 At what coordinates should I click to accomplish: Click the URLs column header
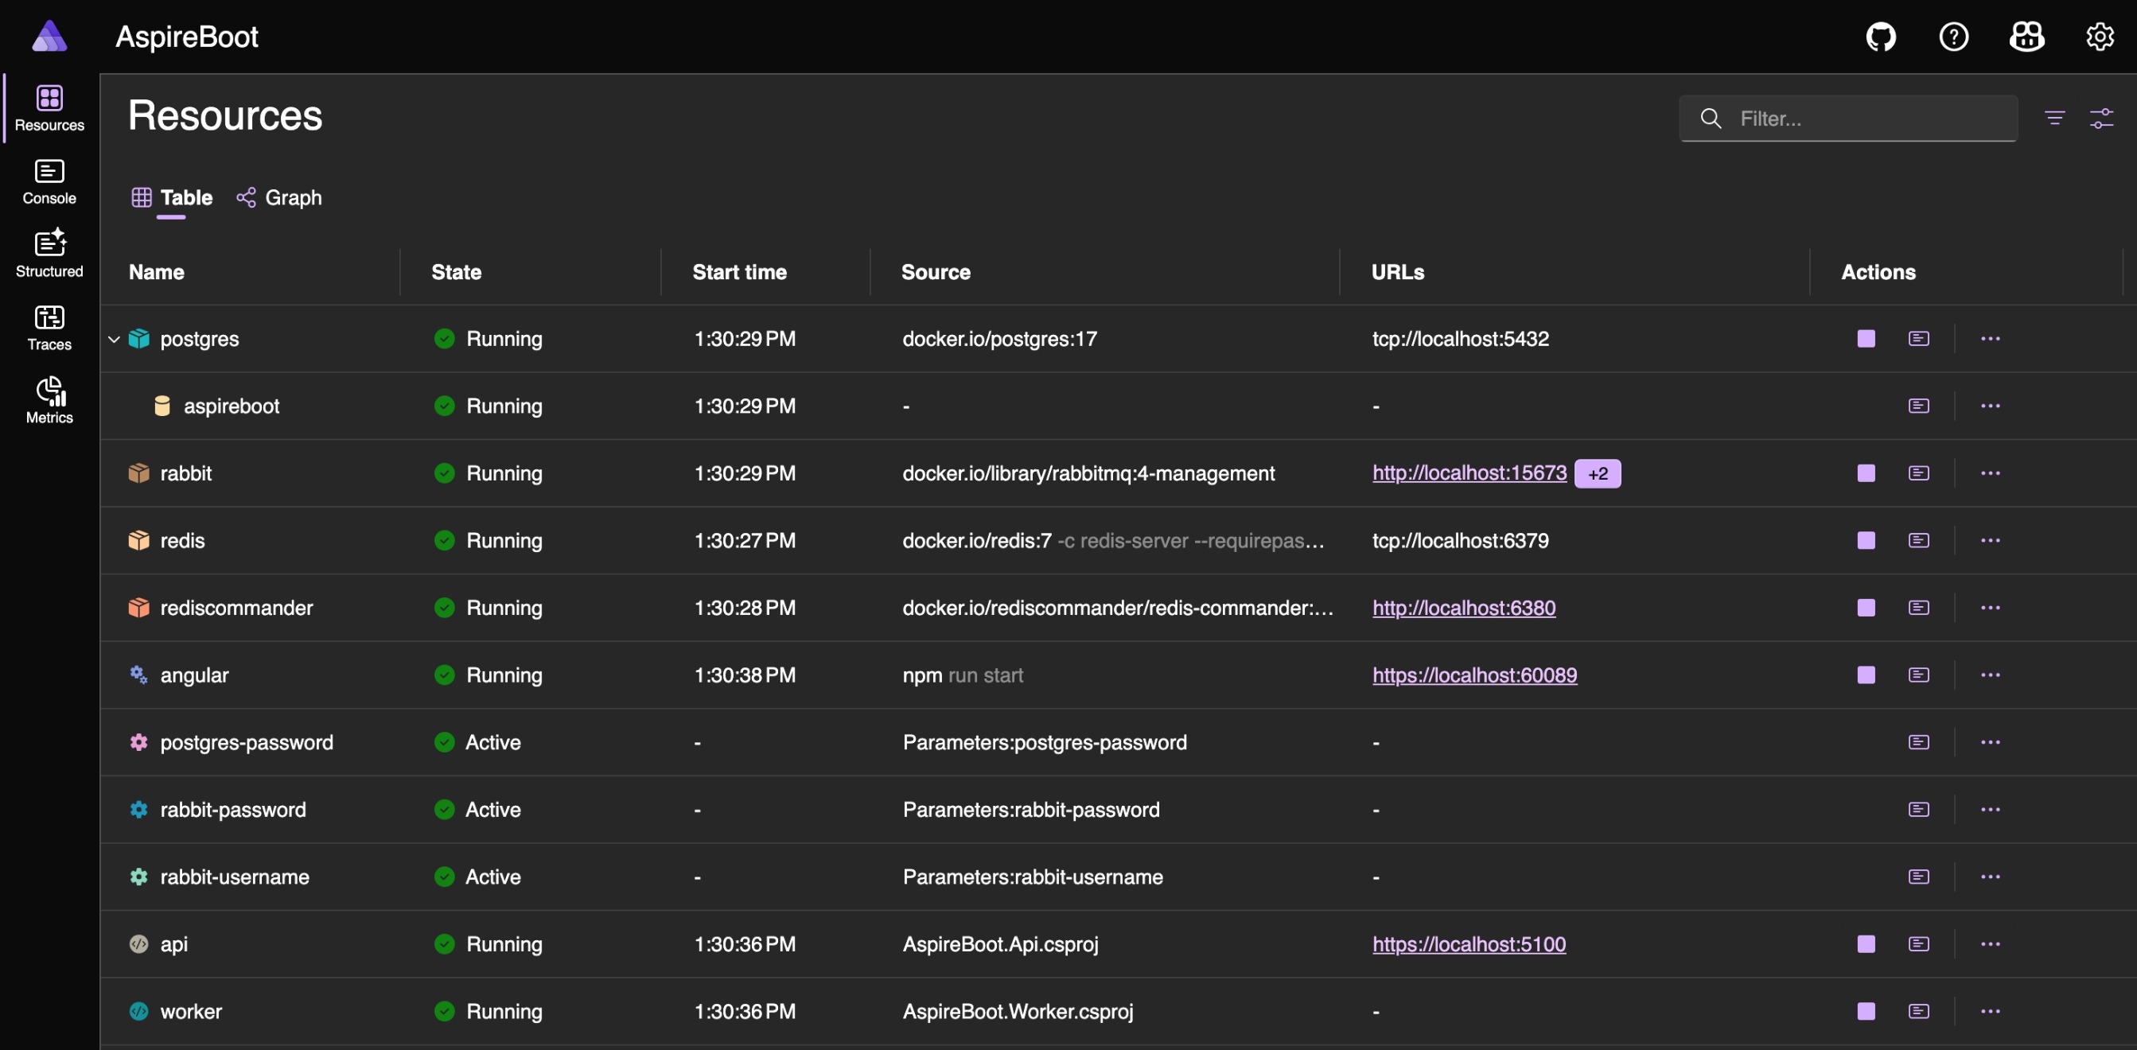click(1398, 272)
